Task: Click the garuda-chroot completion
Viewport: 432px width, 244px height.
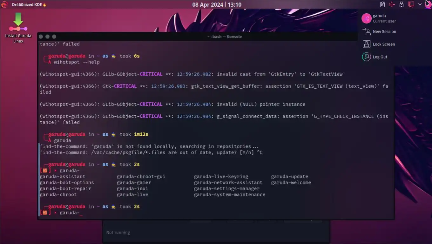Action: (58, 195)
